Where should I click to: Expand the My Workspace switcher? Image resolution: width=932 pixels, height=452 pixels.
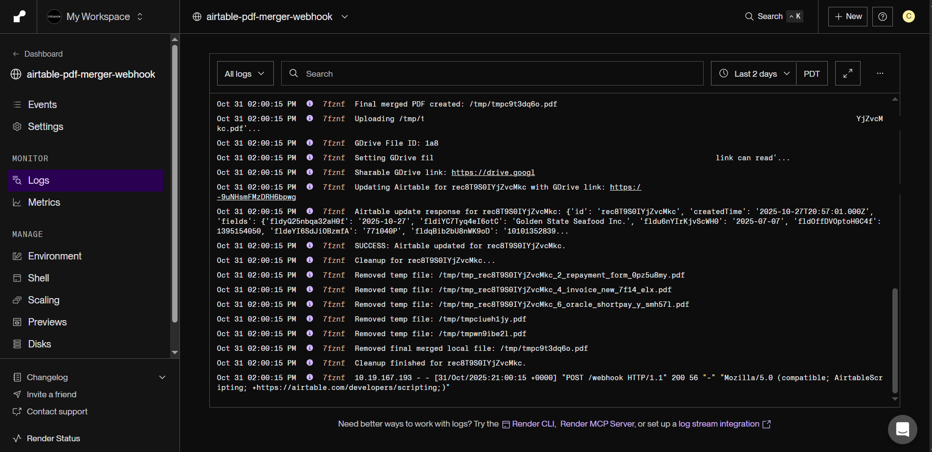[x=96, y=17]
